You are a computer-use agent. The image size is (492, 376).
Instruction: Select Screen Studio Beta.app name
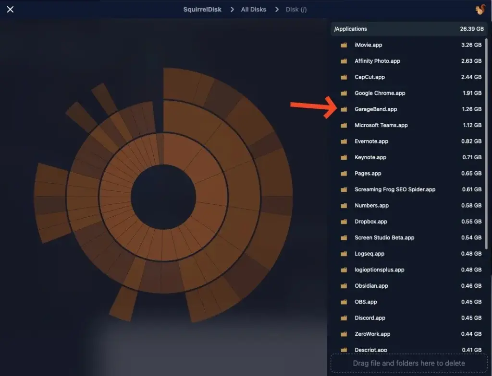(x=384, y=237)
